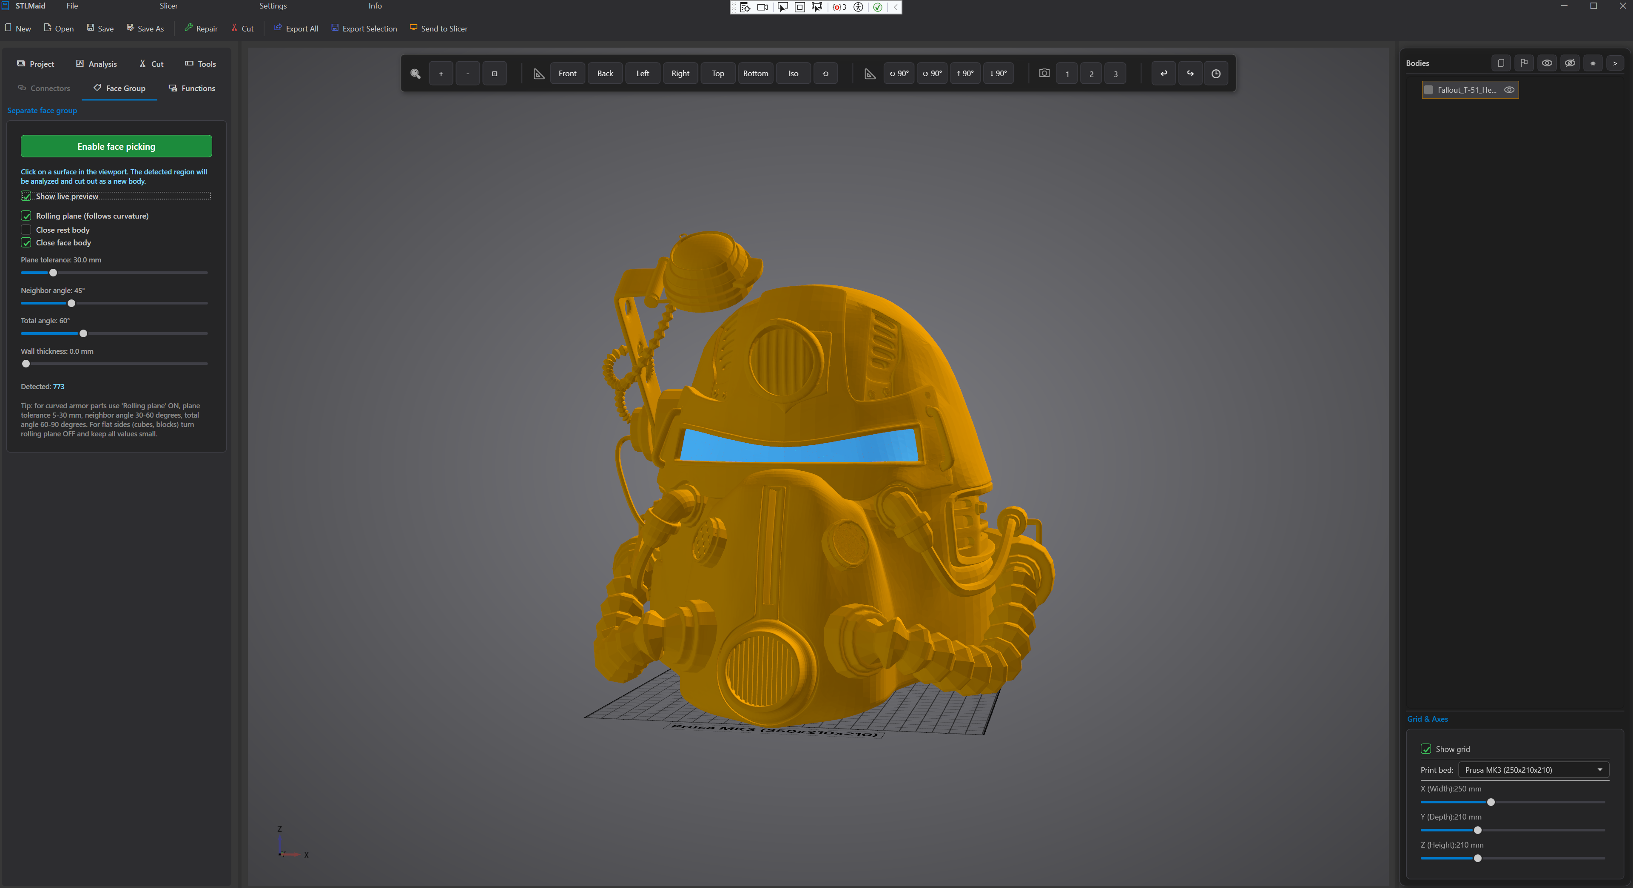Viewport: 1633px width, 888px height.
Task: Open the Print bed dropdown
Action: point(1533,770)
